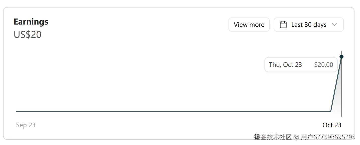Image resolution: width=360 pixels, height=145 pixels.
Task: Click the Thu, Oct 23 tooltip date
Action: point(285,65)
